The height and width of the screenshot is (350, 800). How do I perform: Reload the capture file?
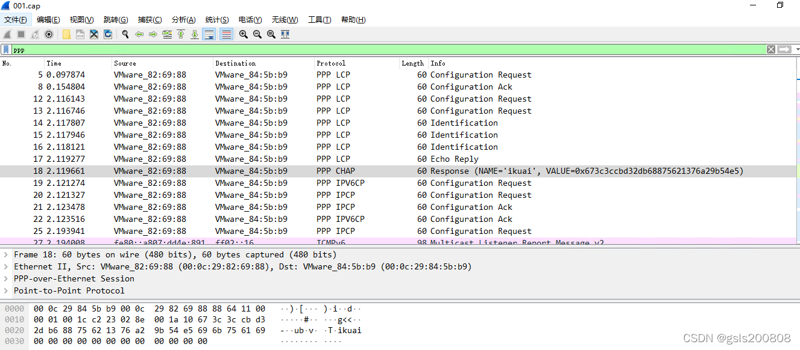pyautogui.click(x=108, y=34)
